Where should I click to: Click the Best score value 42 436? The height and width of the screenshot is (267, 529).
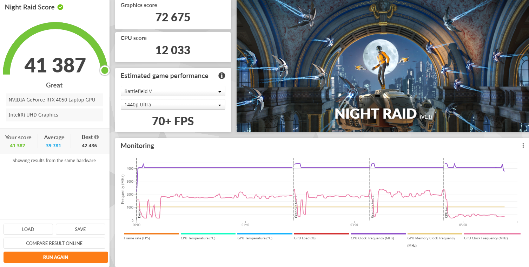point(90,146)
